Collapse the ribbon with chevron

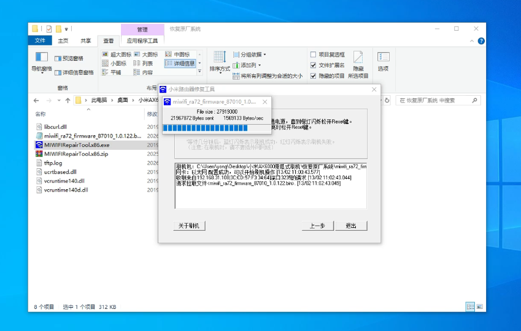(472, 41)
